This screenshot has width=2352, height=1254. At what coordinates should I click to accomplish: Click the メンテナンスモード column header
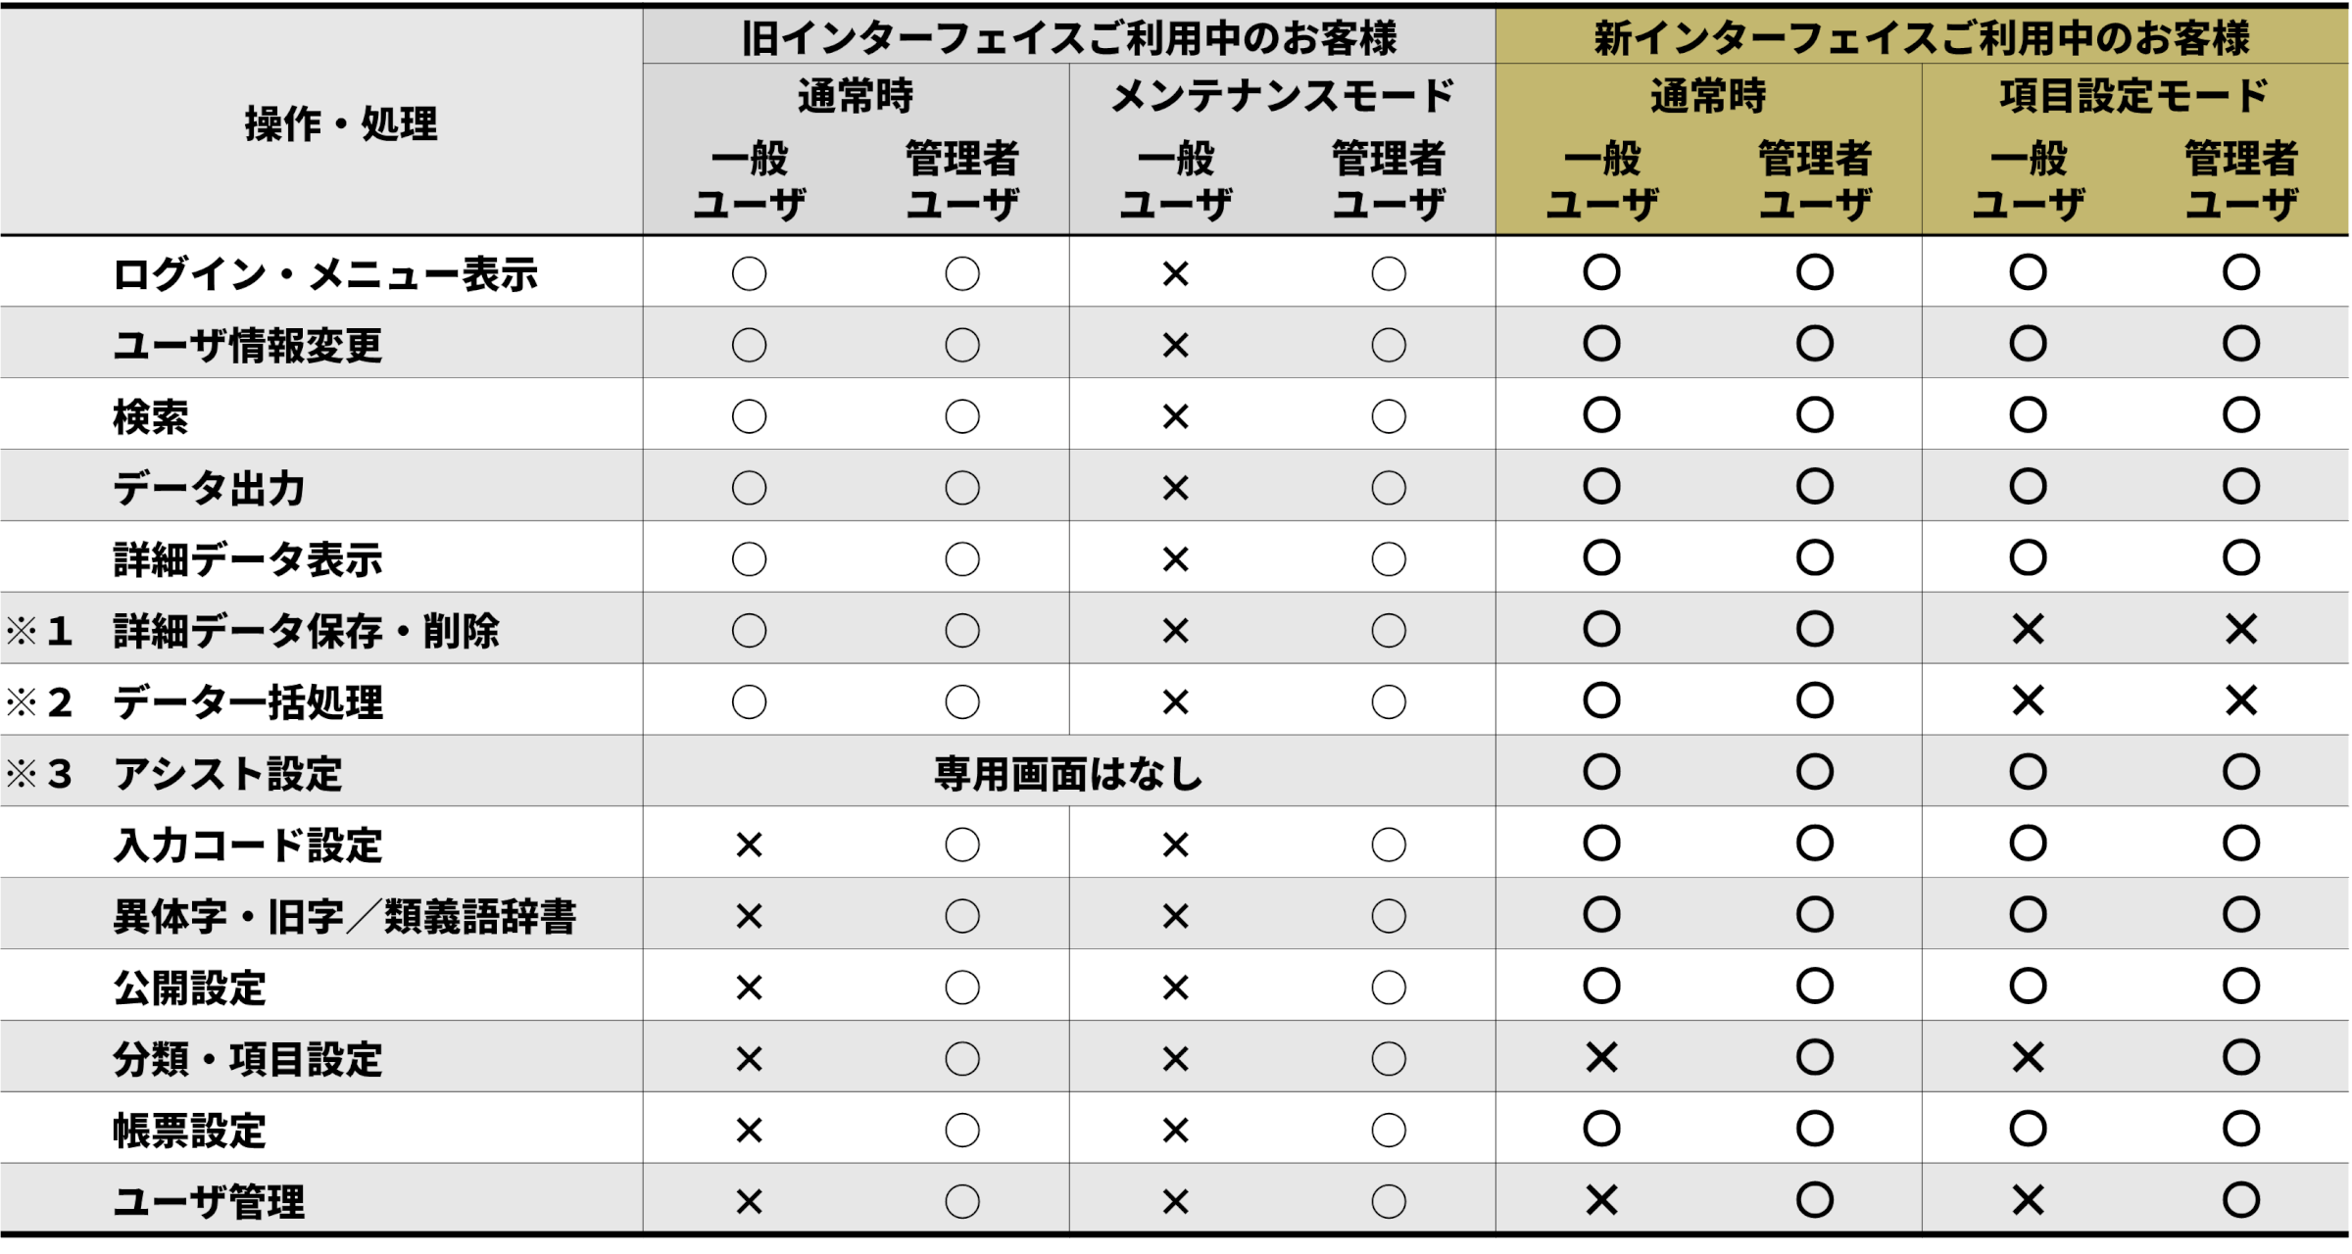(1282, 96)
